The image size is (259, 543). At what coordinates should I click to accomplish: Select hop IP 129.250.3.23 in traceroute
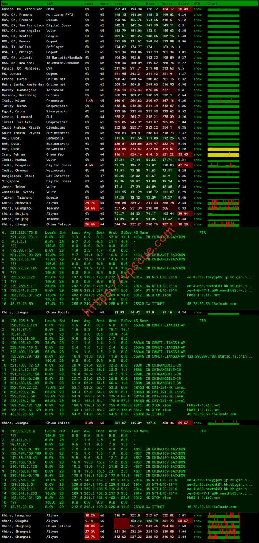click(23, 277)
